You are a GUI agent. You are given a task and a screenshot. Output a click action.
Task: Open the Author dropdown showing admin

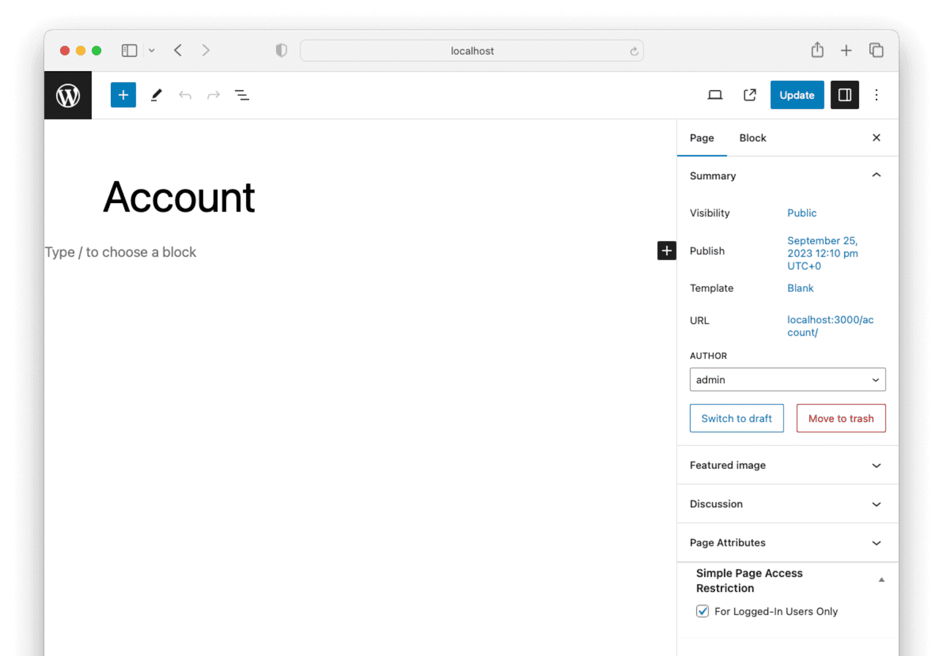coord(787,380)
